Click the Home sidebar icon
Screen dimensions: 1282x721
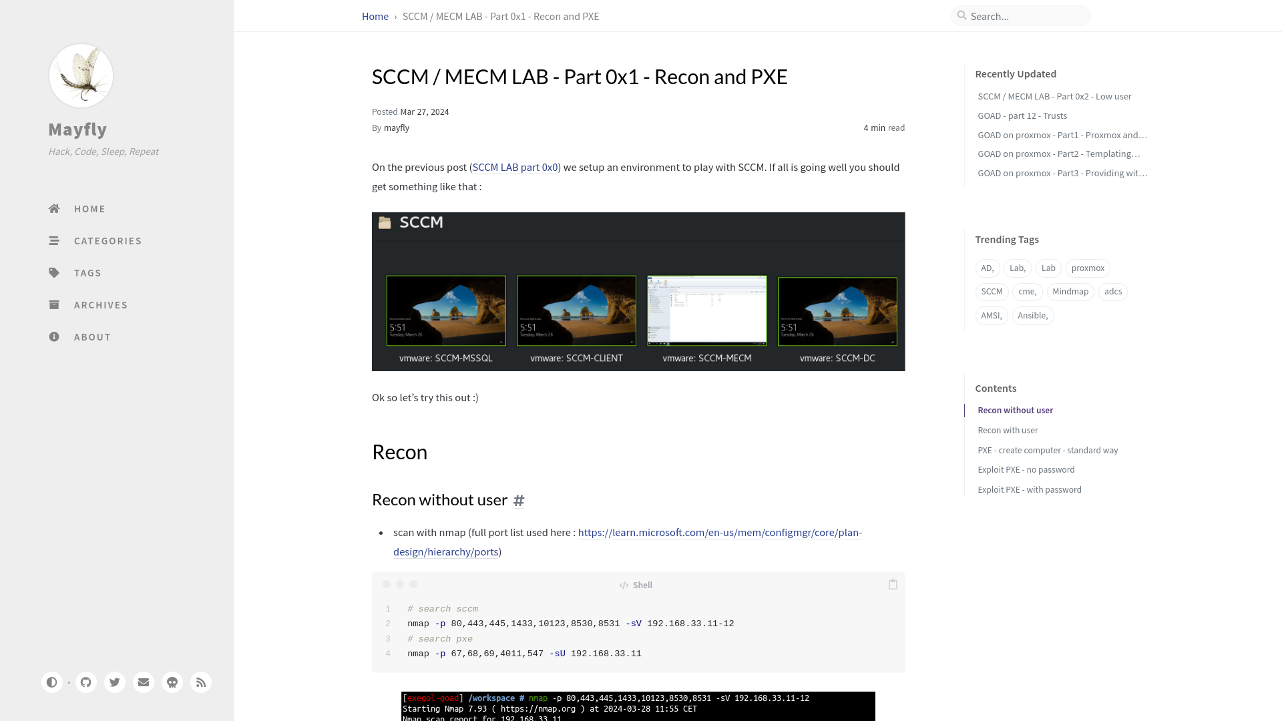point(54,209)
